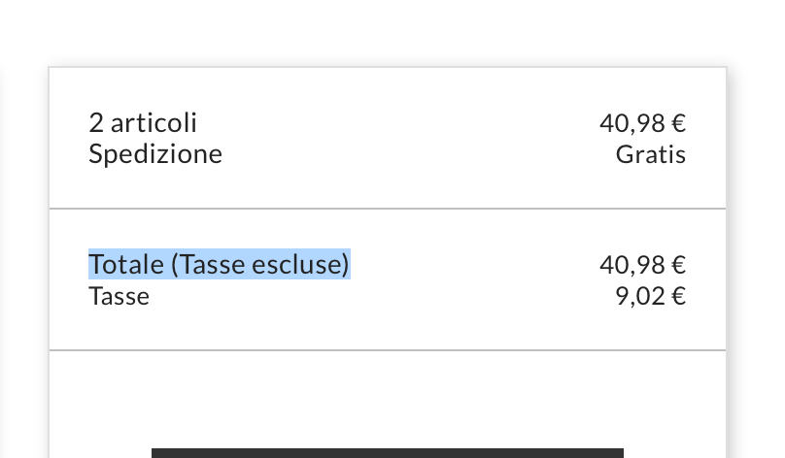The image size is (785, 458).
Task: Click the "(Tasse" word in highlighted selection
Action: (x=208, y=265)
